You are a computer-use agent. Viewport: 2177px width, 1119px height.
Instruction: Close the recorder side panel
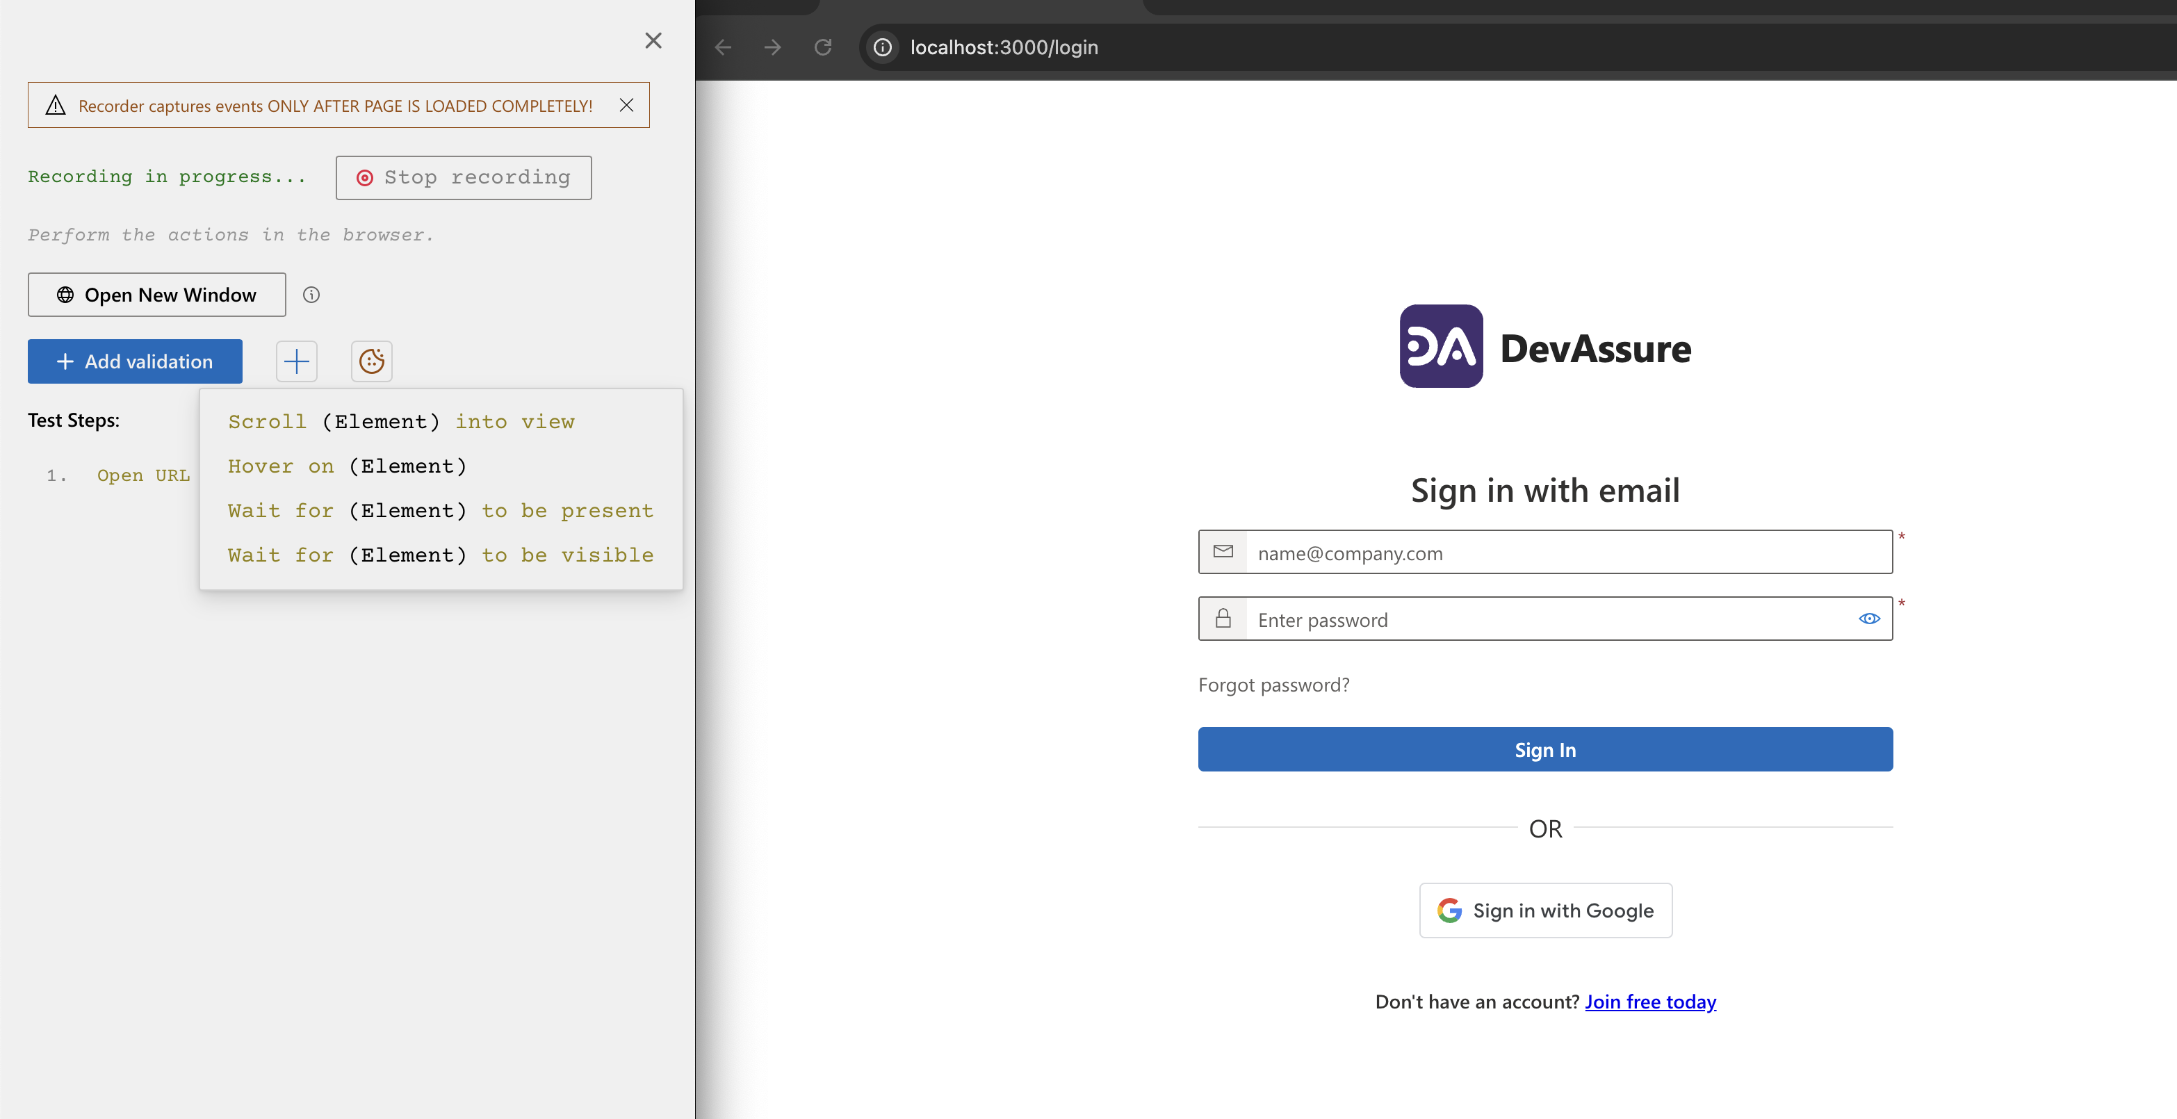coord(653,40)
